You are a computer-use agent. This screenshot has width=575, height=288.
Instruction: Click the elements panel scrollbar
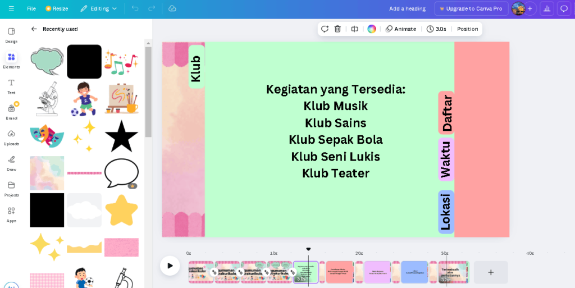148,92
